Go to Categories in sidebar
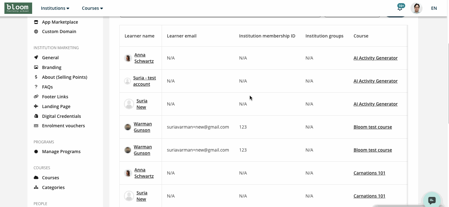The image size is (449, 207). click(x=53, y=187)
